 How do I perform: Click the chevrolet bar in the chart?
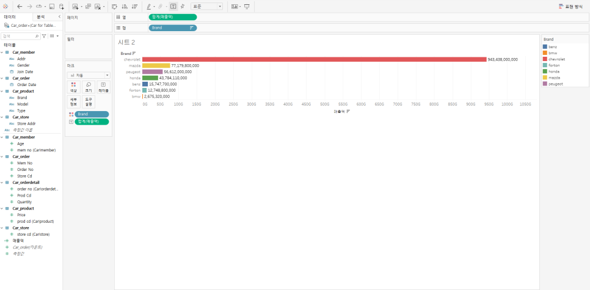[314, 59]
